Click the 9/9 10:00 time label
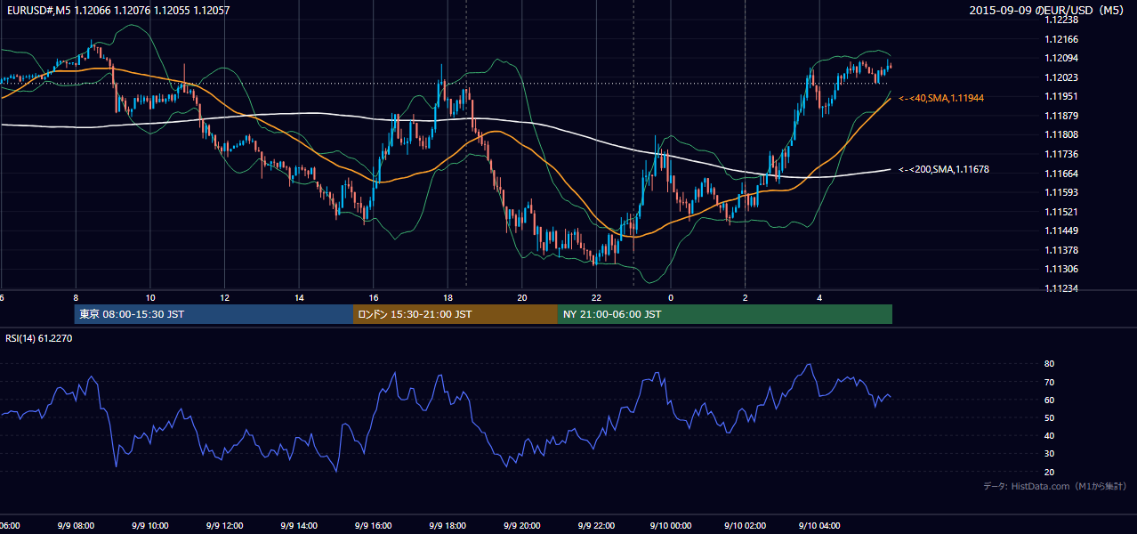Screen dimensions: 1137x534 point(149,525)
